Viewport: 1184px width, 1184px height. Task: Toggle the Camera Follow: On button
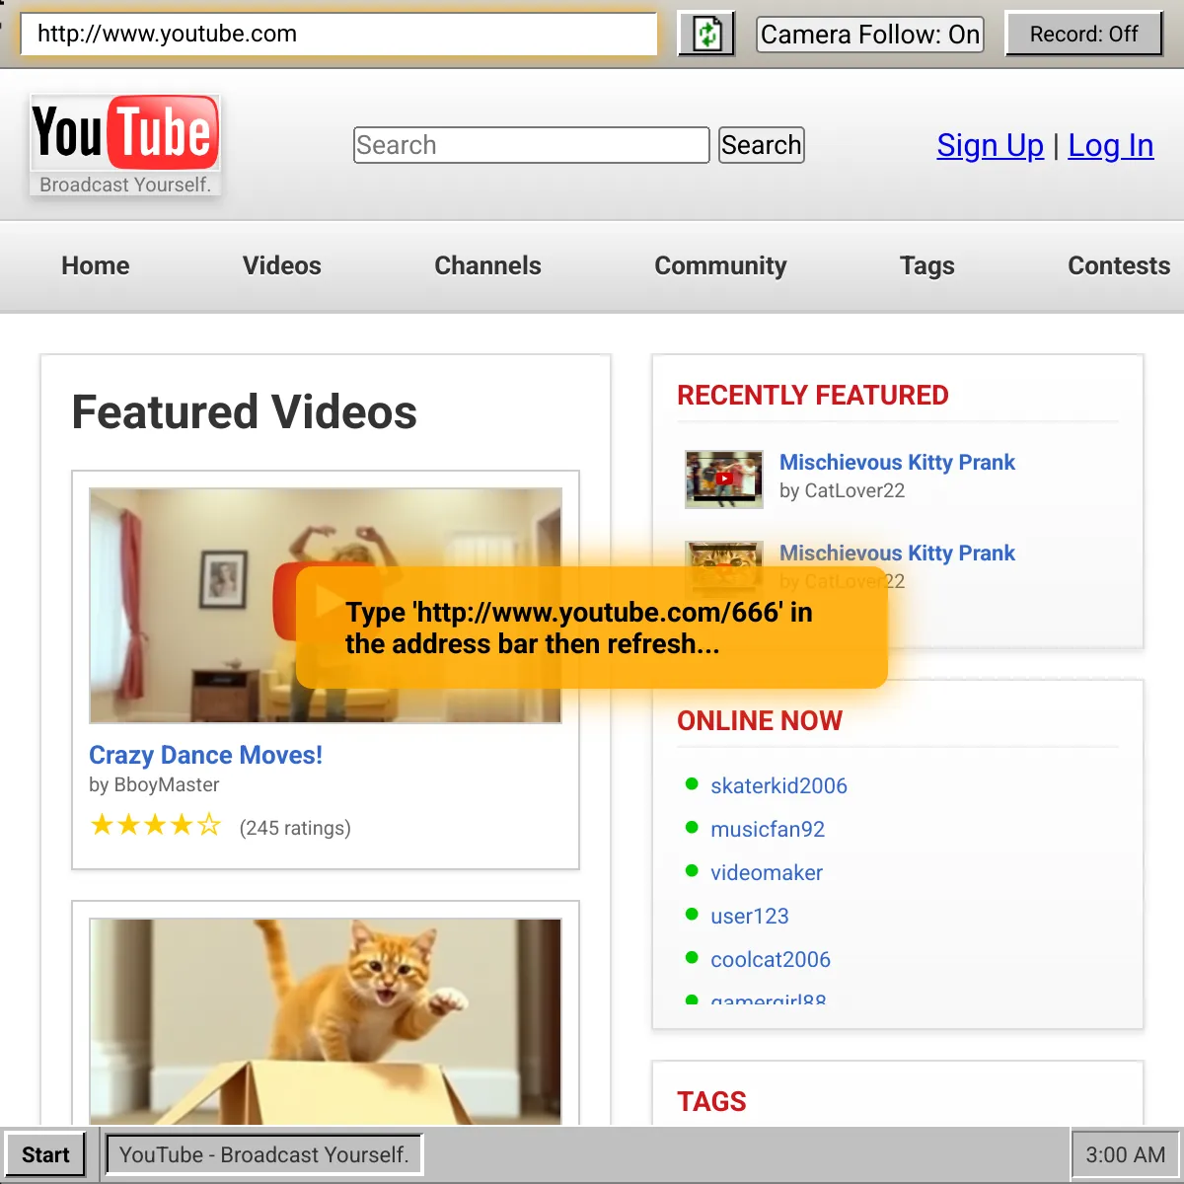coord(870,35)
